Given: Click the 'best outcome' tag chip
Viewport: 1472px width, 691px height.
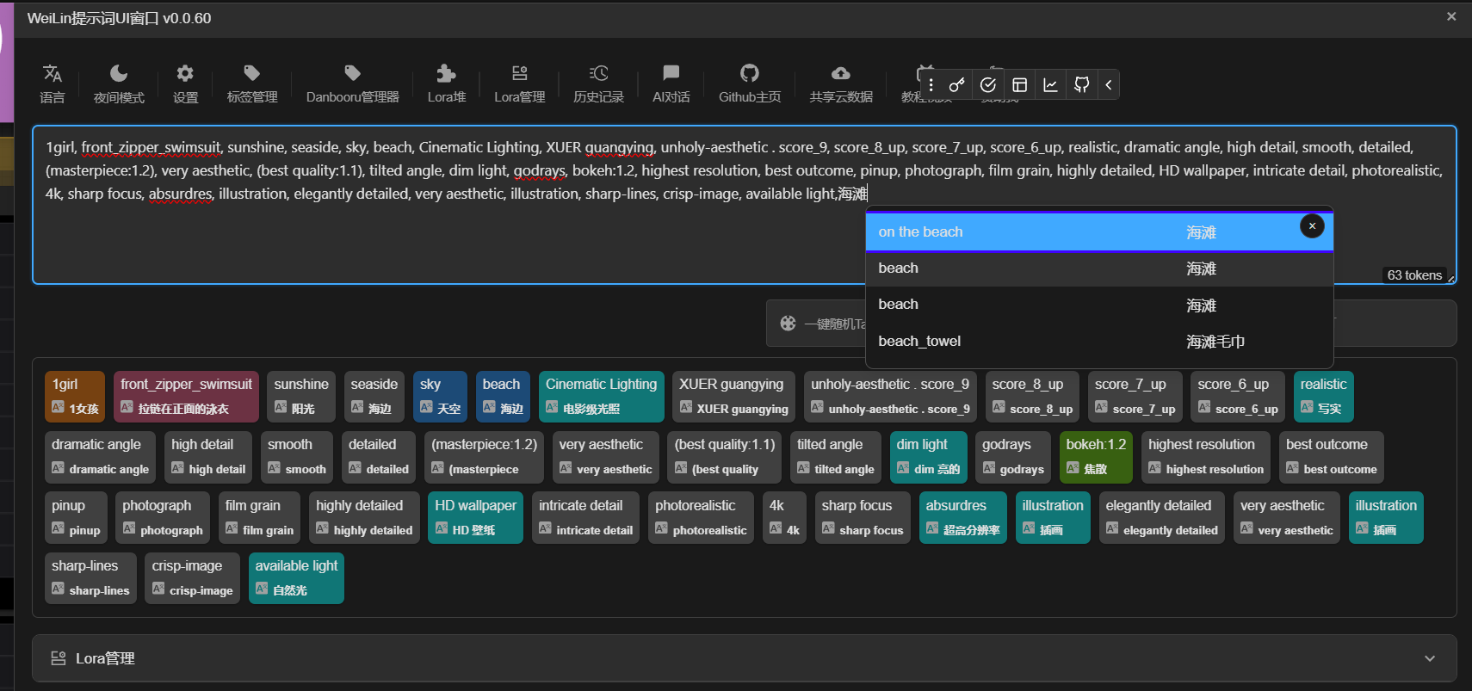Looking at the screenshot, I should coord(1332,457).
